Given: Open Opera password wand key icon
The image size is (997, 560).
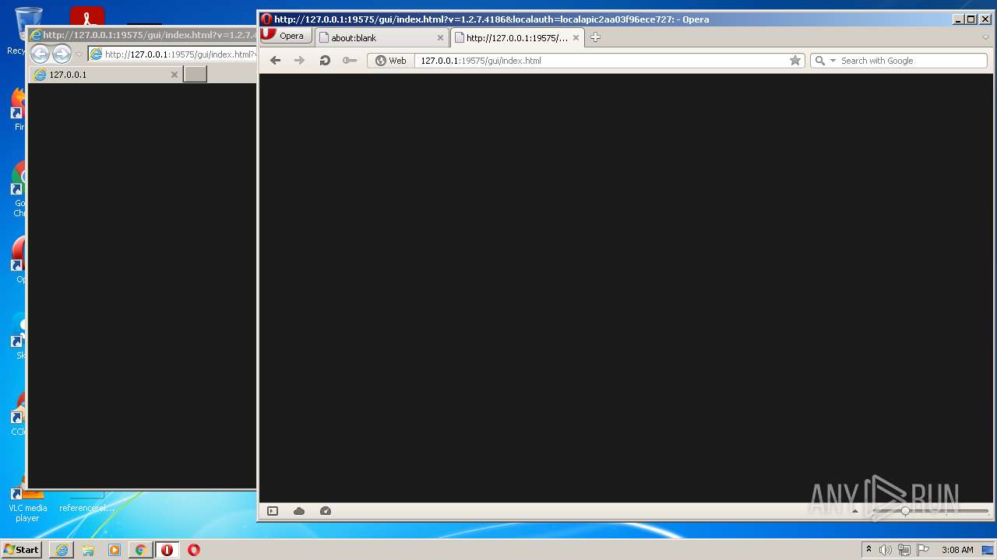Looking at the screenshot, I should point(350,61).
